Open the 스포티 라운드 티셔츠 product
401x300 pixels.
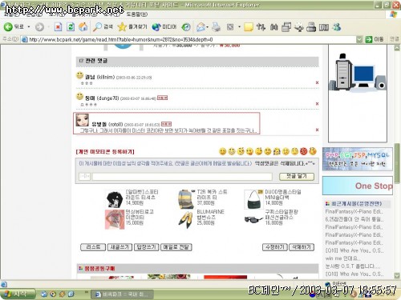click(x=142, y=198)
